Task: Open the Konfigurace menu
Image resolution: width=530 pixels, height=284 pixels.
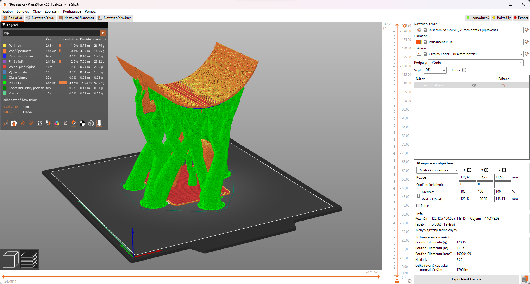Action: [72, 11]
